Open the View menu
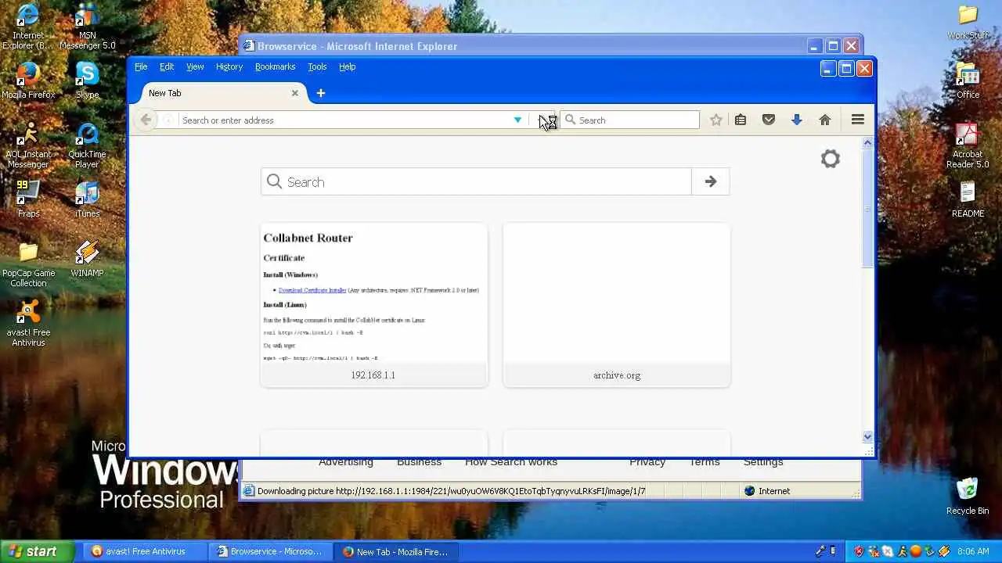Viewport: 1002px width, 563px height. point(195,66)
